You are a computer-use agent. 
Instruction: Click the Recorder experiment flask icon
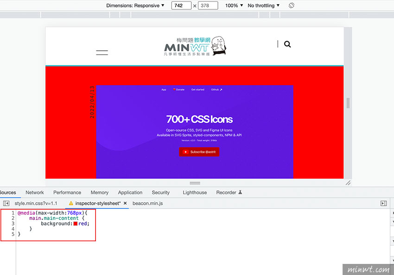(x=240, y=192)
